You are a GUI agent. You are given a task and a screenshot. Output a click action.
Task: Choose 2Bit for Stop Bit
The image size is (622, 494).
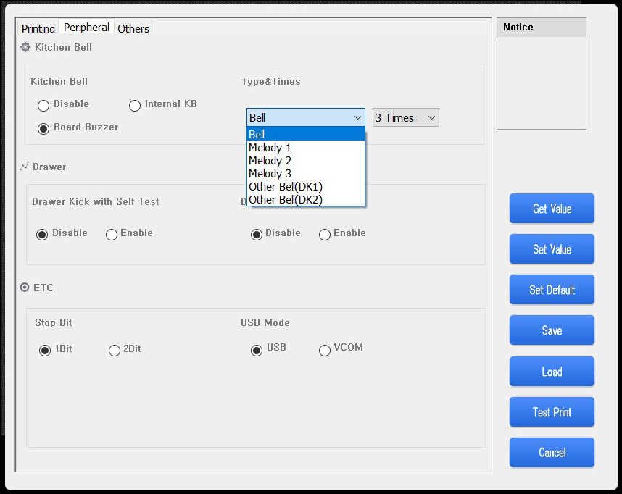pyautogui.click(x=115, y=350)
